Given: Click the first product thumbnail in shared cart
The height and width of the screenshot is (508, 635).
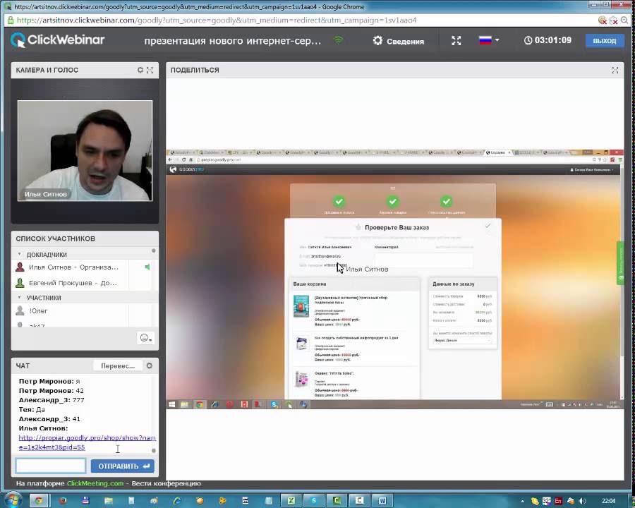Looking at the screenshot, I should pyautogui.click(x=301, y=306).
